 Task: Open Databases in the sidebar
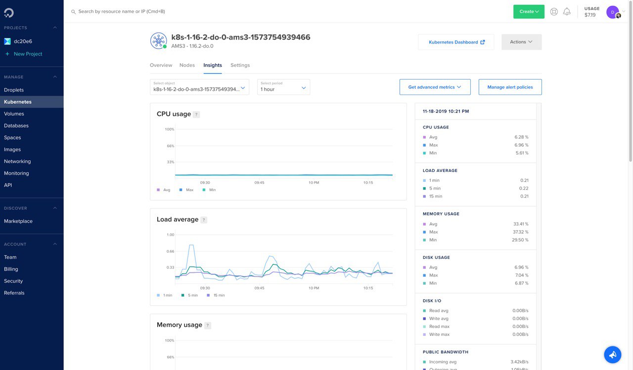[32, 125]
